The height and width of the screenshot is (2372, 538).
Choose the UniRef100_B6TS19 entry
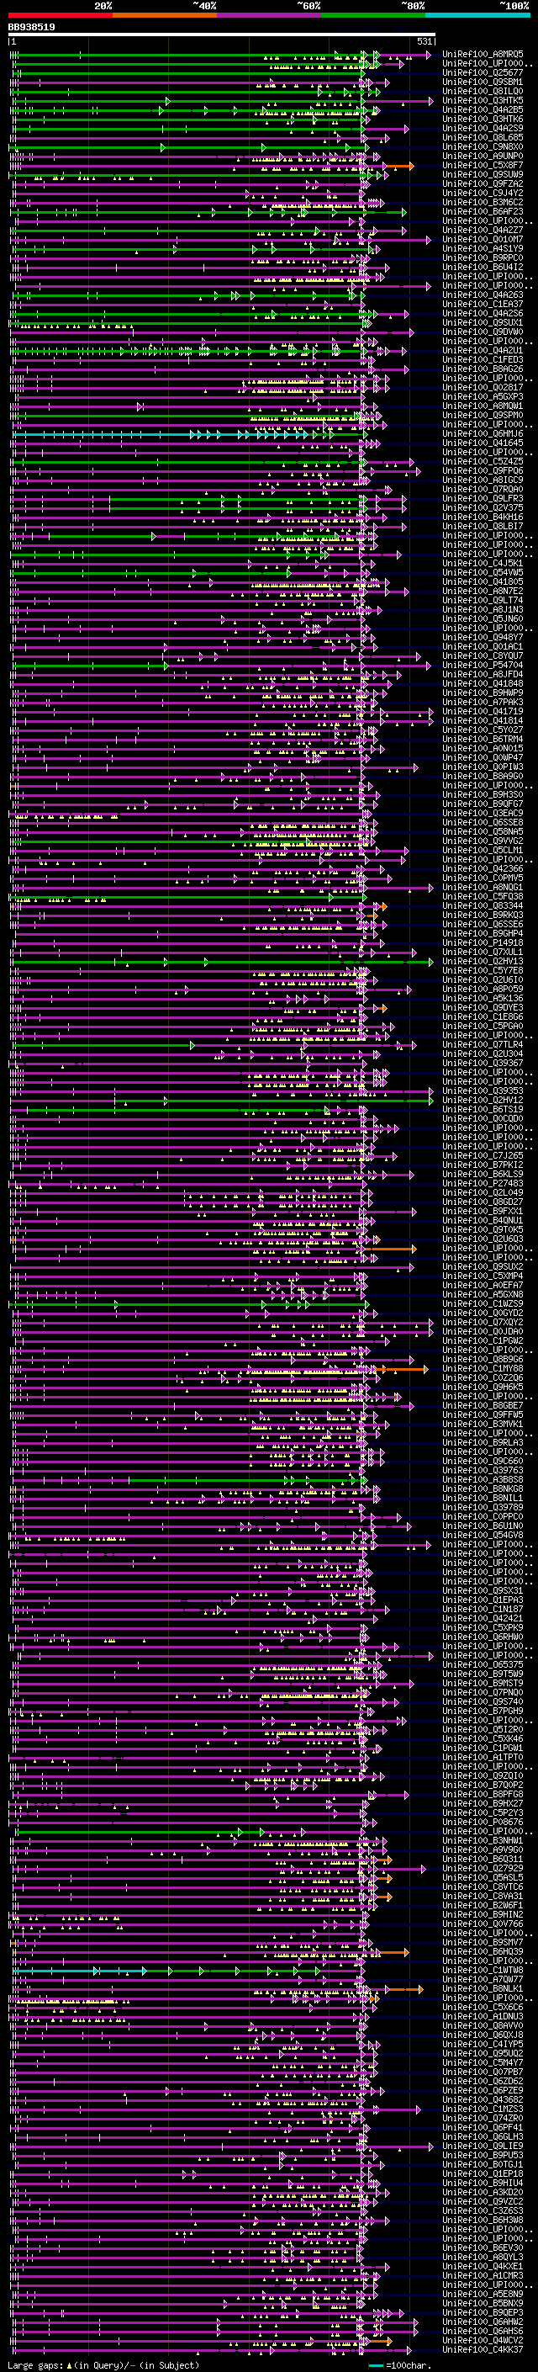pos(483,1109)
